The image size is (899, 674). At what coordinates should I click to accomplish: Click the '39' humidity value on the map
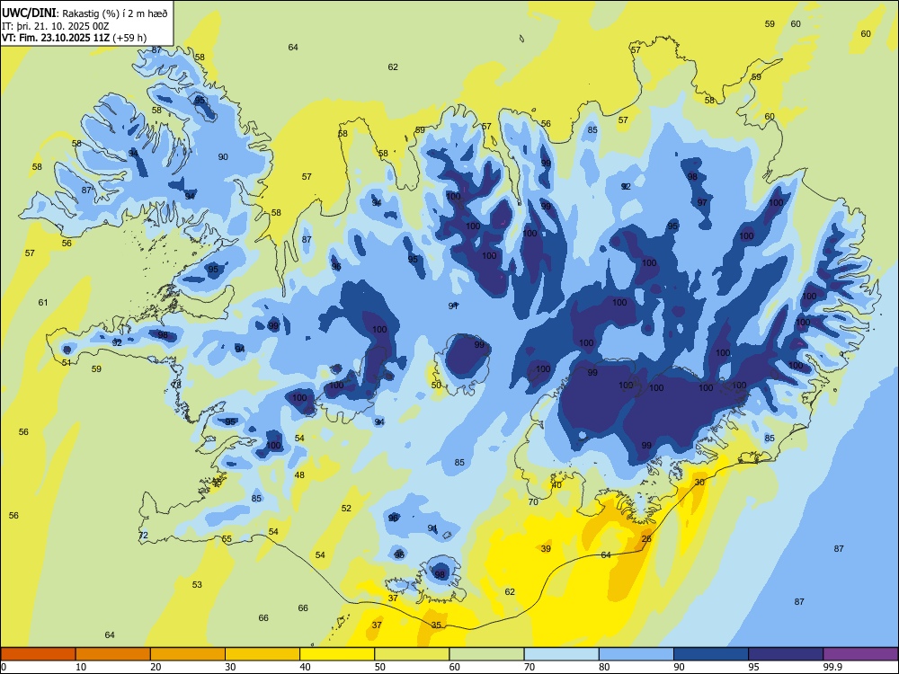click(546, 548)
